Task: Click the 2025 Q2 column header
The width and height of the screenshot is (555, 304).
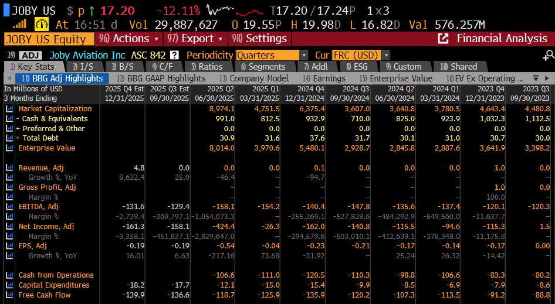Action: pos(215,94)
